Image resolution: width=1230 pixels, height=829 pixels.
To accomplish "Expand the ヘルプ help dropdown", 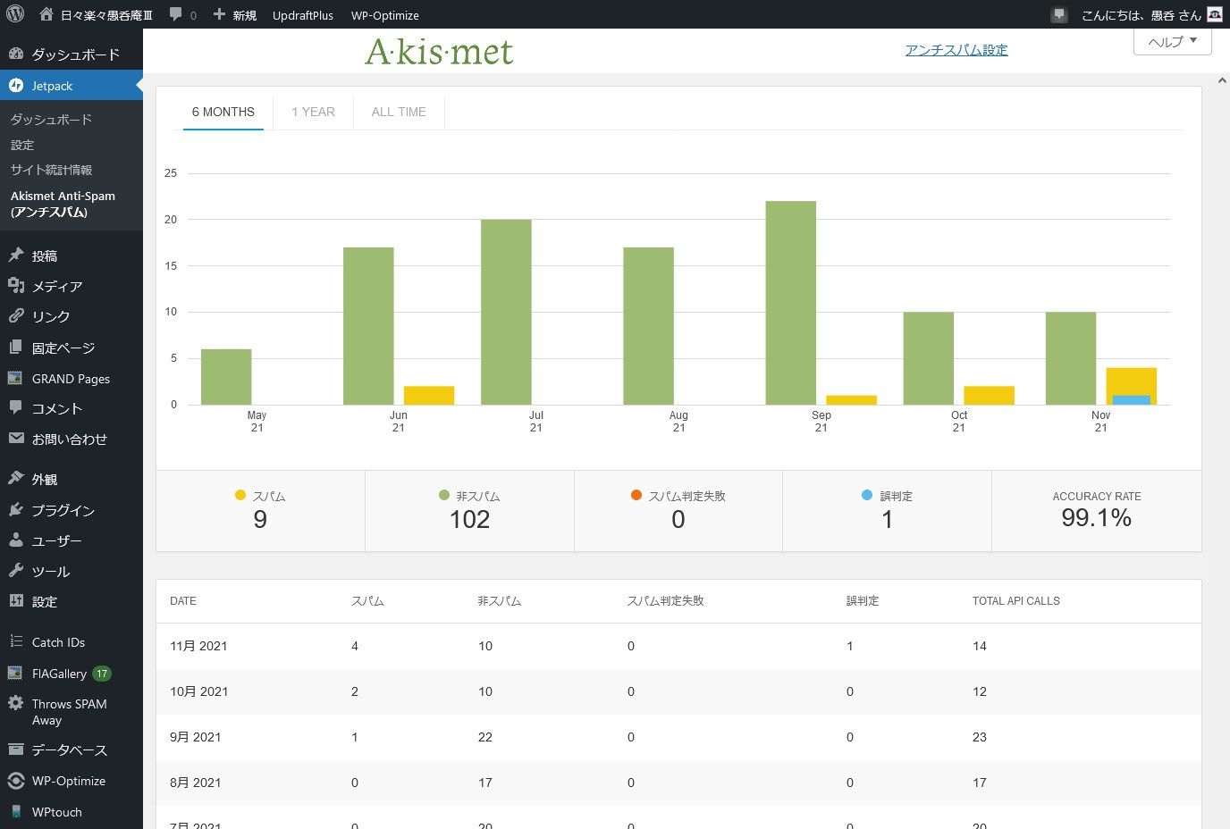I will tap(1172, 42).
